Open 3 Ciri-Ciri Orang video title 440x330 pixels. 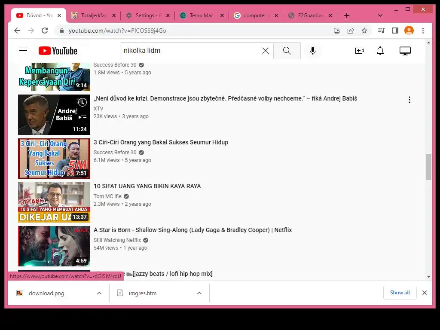[x=161, y=142]
